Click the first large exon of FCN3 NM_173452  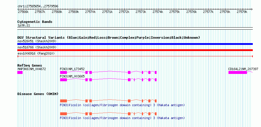coord(63,72)
